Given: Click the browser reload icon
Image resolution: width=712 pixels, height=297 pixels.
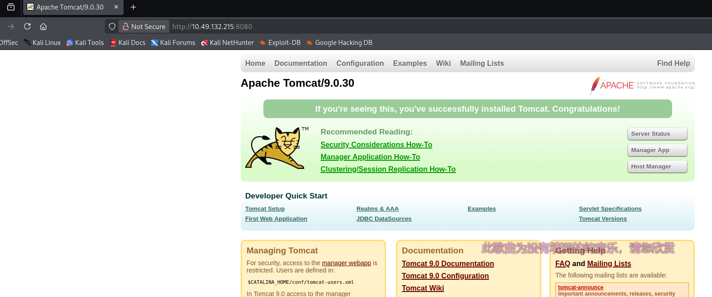Looking at the screenshot, I should [x=27, y=26].
